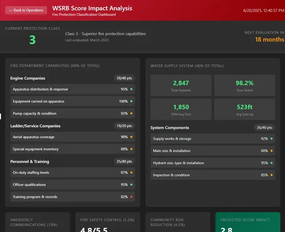285x232 pixels.
Task: Select the Training program & records row
Action: 73,196
